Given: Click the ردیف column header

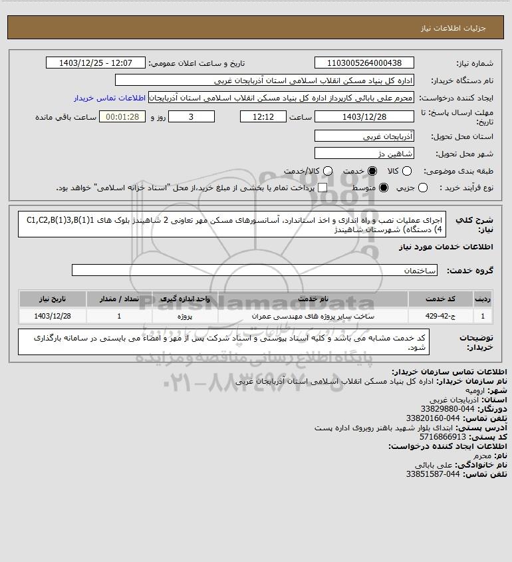Looking at the screenshot, I should 483,299.
